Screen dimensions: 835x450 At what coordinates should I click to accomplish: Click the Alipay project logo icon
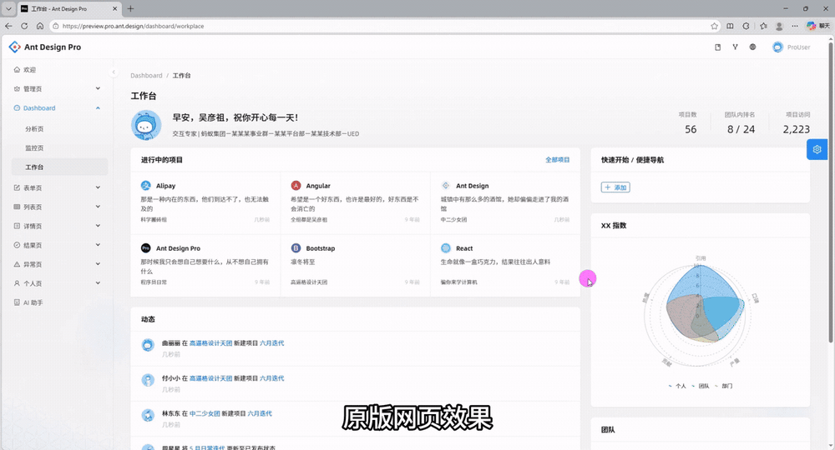pos(146,186)
